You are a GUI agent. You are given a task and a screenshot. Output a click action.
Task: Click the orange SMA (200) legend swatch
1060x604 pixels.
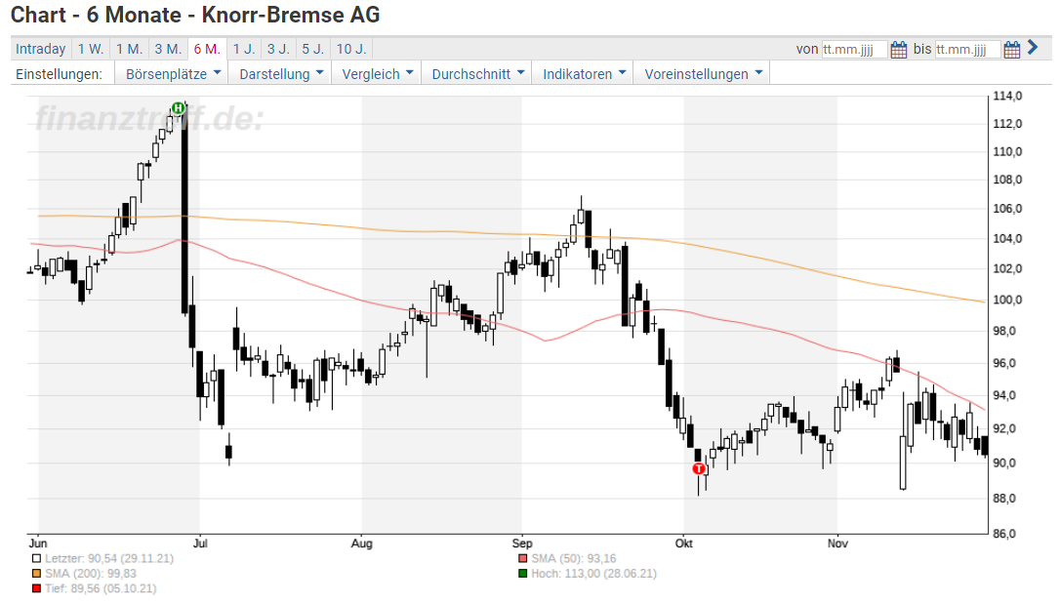36,574
